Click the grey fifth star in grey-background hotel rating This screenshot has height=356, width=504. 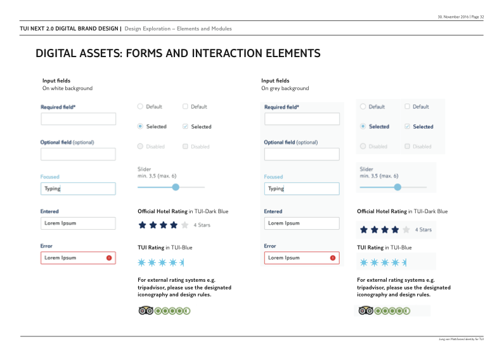pyautogui.click(x=406, y=230)
